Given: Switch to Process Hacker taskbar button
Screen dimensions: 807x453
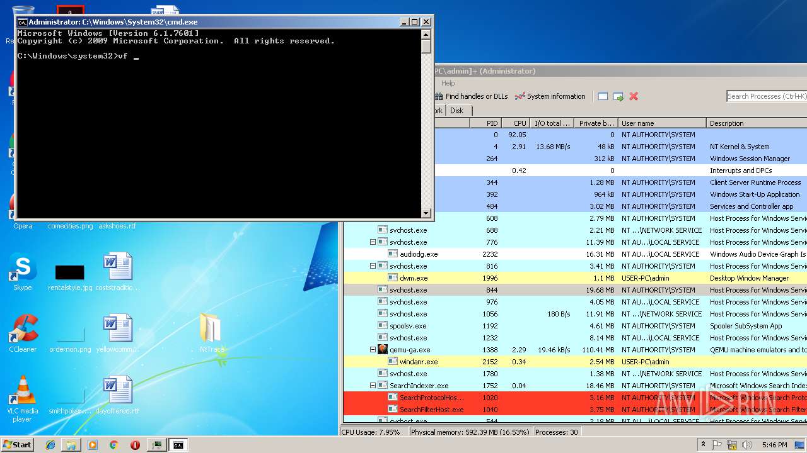Looking at the screenshot, I should click(156, 445).
